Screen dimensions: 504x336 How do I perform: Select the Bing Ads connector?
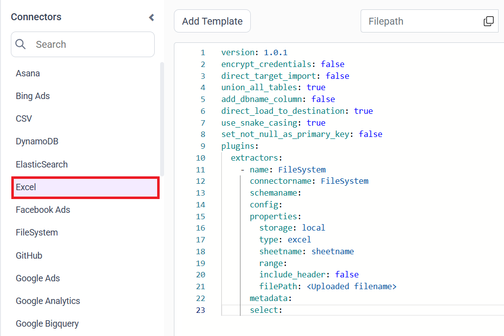(33, 96)
